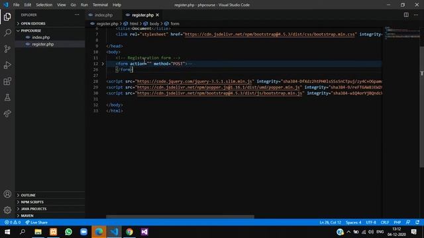Image resolution: width=424 pixels, height=238 pixels.
Task: Change the PHP language mode
Action: coord(397,222)
